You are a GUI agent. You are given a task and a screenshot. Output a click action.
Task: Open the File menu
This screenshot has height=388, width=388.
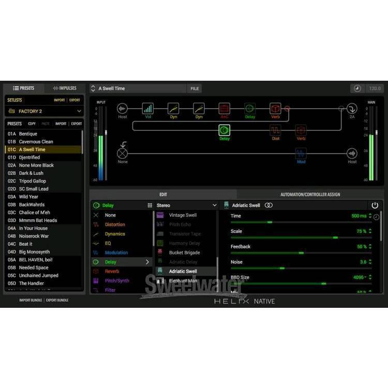[195, 88]
